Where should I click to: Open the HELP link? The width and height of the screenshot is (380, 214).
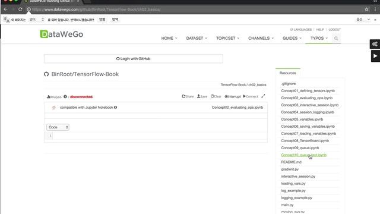pos(320,30)
